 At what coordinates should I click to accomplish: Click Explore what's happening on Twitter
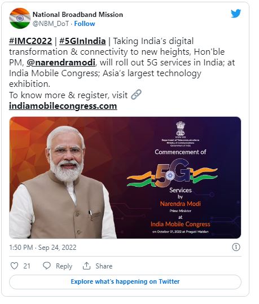(125, 281)
